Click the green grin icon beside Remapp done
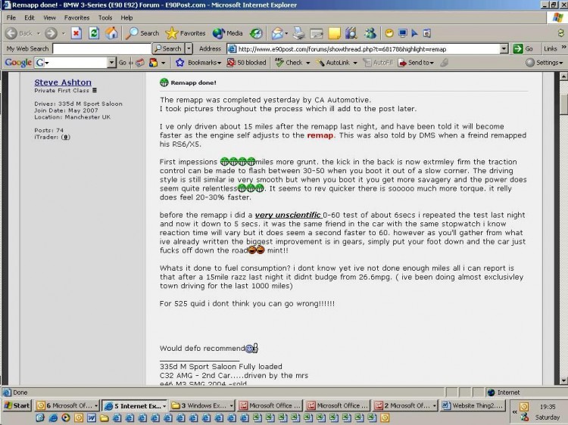The height and width of the screenshot is (425, 568). click(x=164, y=82)
